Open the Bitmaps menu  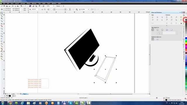click(34, 3)
